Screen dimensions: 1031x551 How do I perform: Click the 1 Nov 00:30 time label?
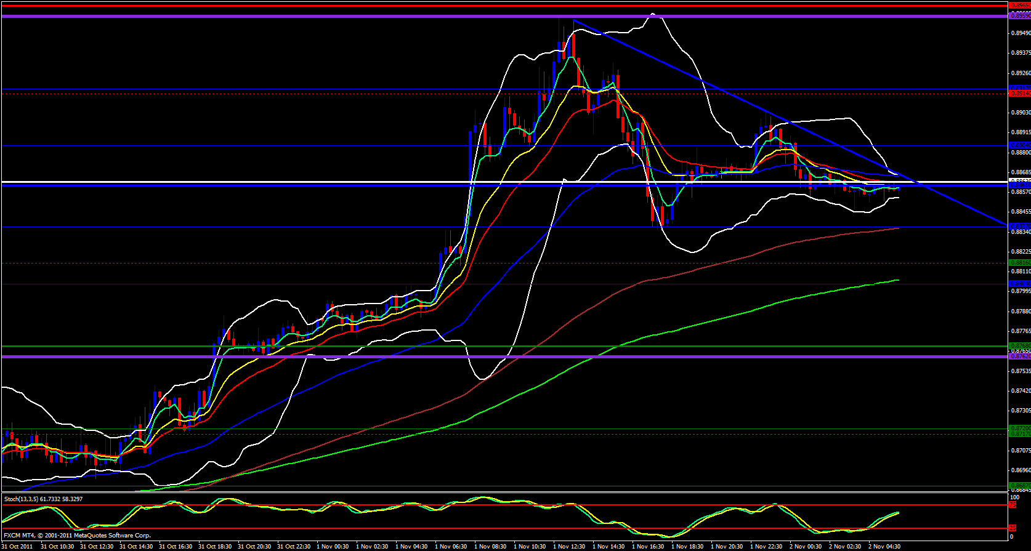[333, 547]
